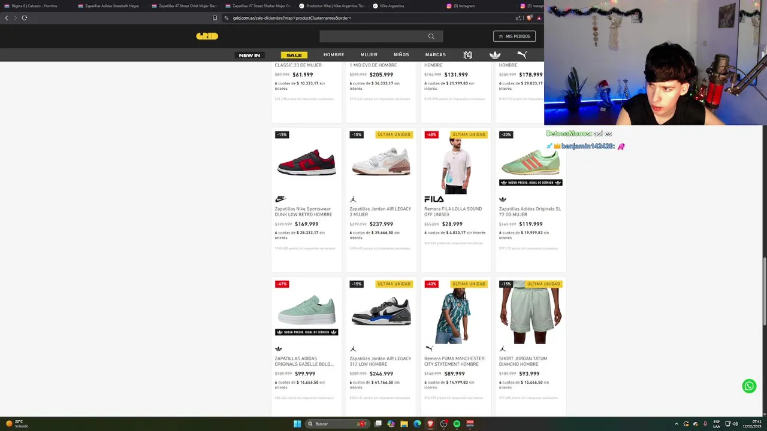Viewport: 767px width, 431px height.
Task: Open Remera Puma Manchester City Statement link
Action: click(454, 362)
